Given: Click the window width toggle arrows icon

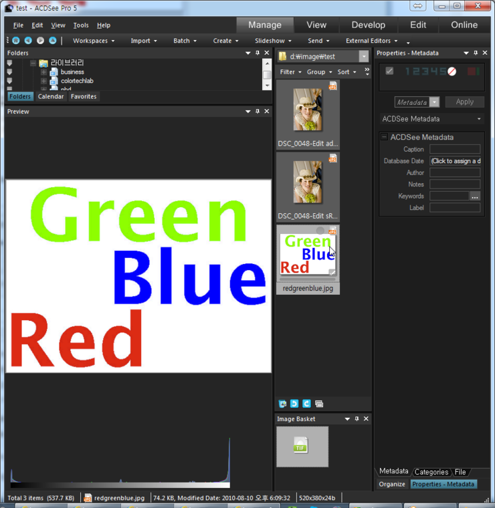Looking at the screenshot, I should pos(417,6).
